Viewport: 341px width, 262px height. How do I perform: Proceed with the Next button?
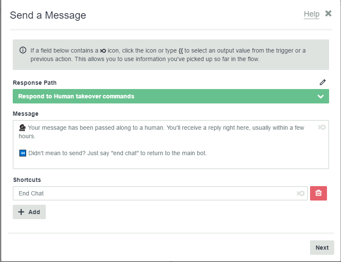[322, 248]
